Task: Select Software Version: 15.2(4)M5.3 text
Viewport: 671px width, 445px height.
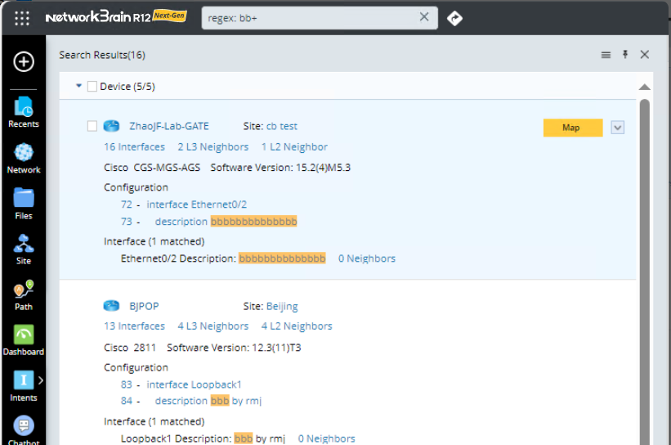Action: [280, 168]
